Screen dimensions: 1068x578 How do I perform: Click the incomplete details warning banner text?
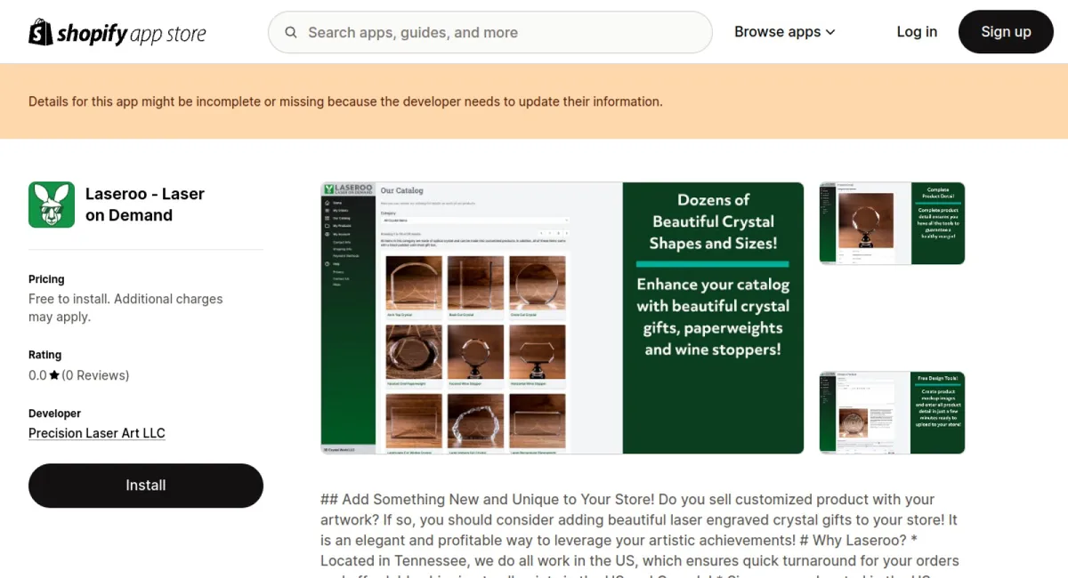pos(345,101)
